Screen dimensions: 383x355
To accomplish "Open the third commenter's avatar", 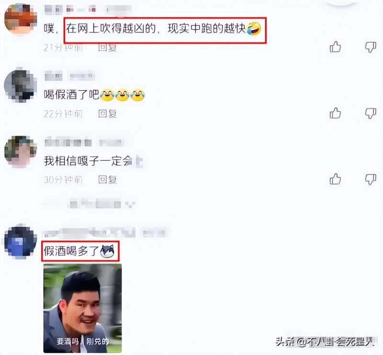I will point(21,151).
